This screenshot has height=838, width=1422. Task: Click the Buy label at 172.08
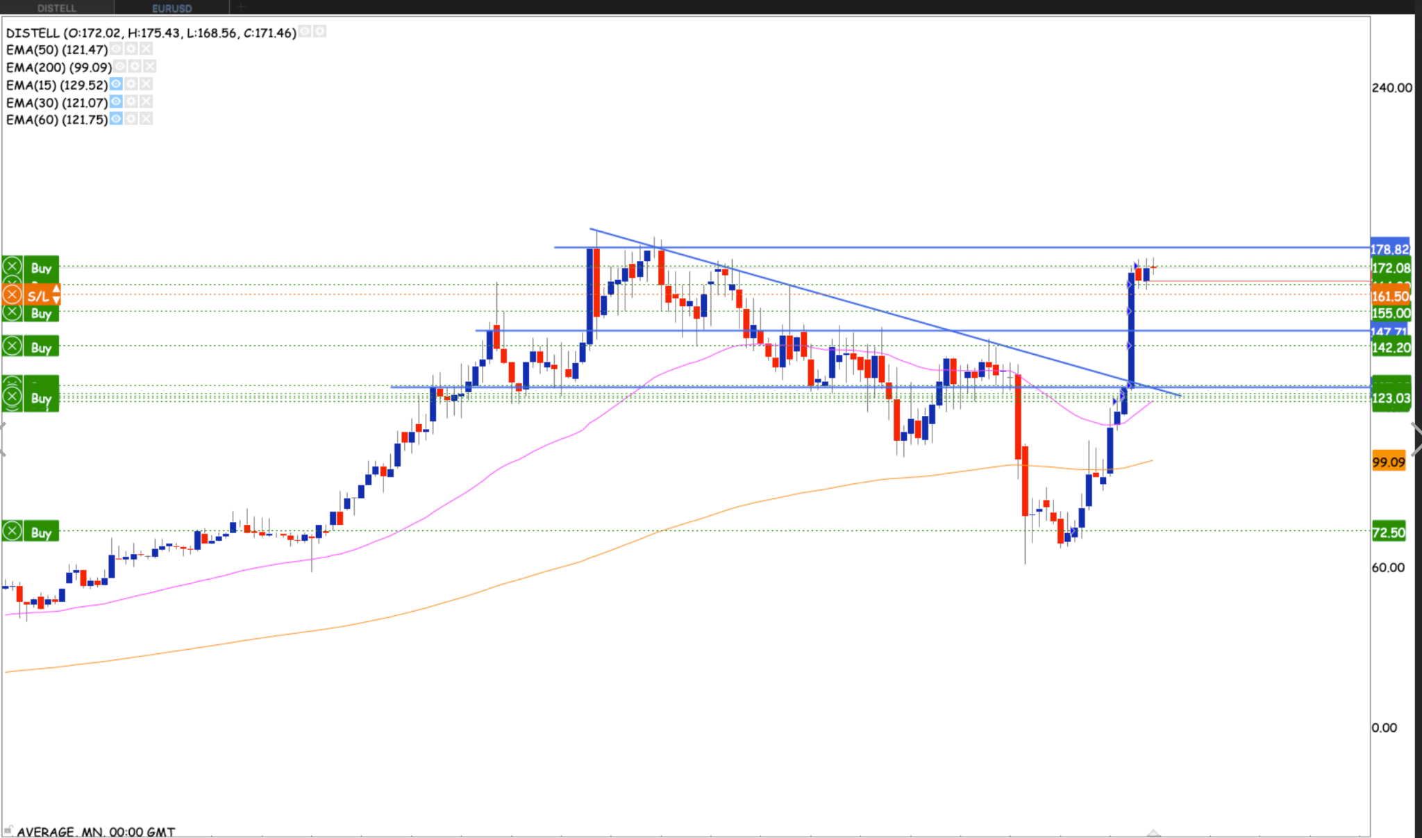[x=41, y=268]
